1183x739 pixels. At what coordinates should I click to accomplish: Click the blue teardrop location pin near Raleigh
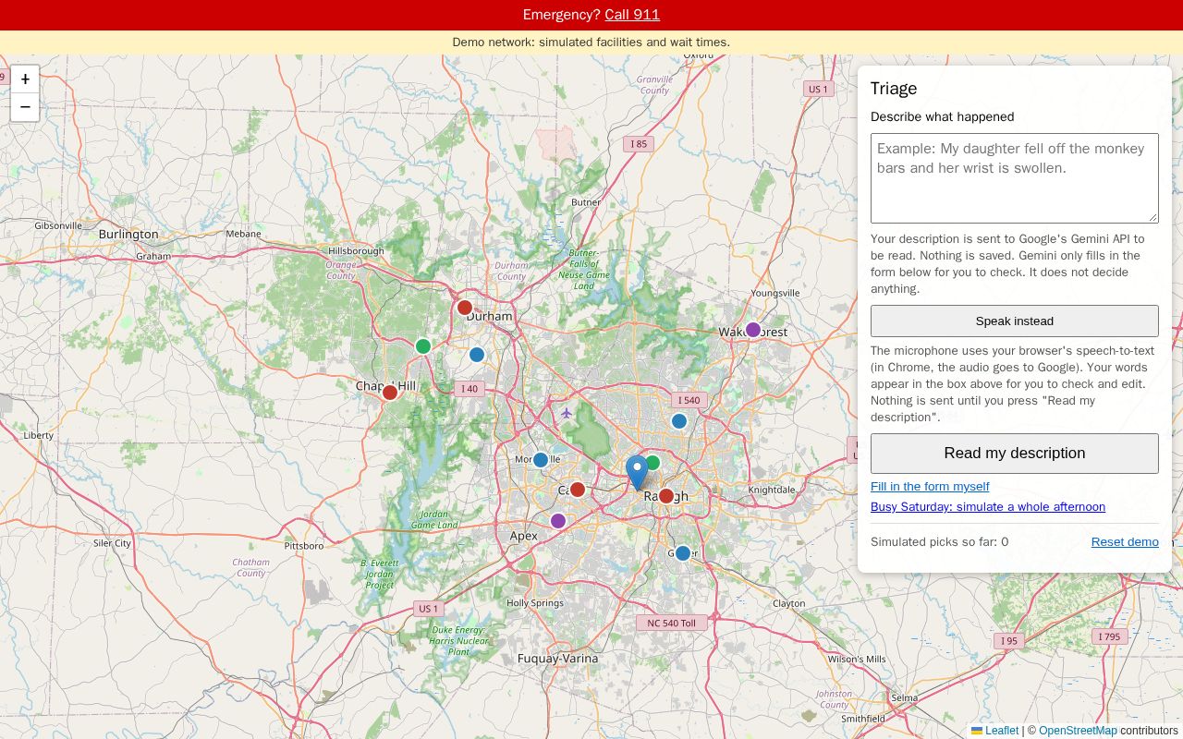637,472
